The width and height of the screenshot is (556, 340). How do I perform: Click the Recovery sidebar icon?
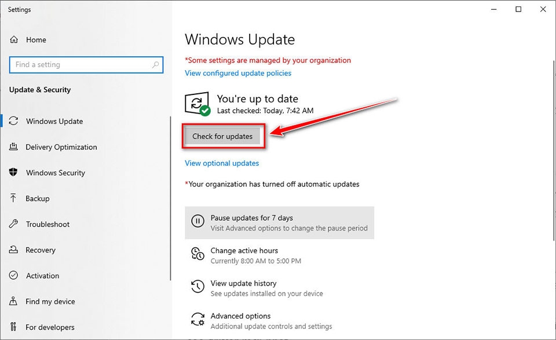tap(13, 250)
